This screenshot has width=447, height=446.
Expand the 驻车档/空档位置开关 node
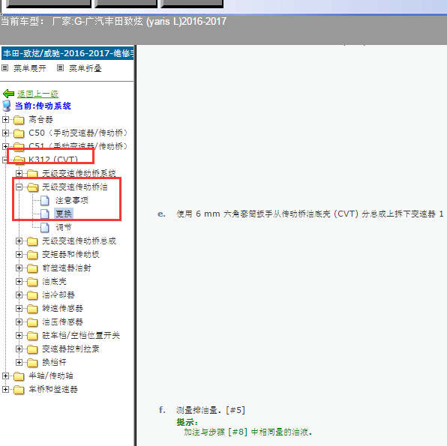click(x=19, y=335)
